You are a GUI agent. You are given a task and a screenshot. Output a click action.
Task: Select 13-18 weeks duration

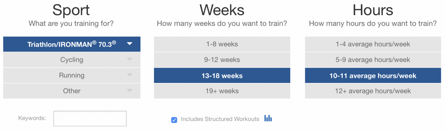tap(222, 75)
